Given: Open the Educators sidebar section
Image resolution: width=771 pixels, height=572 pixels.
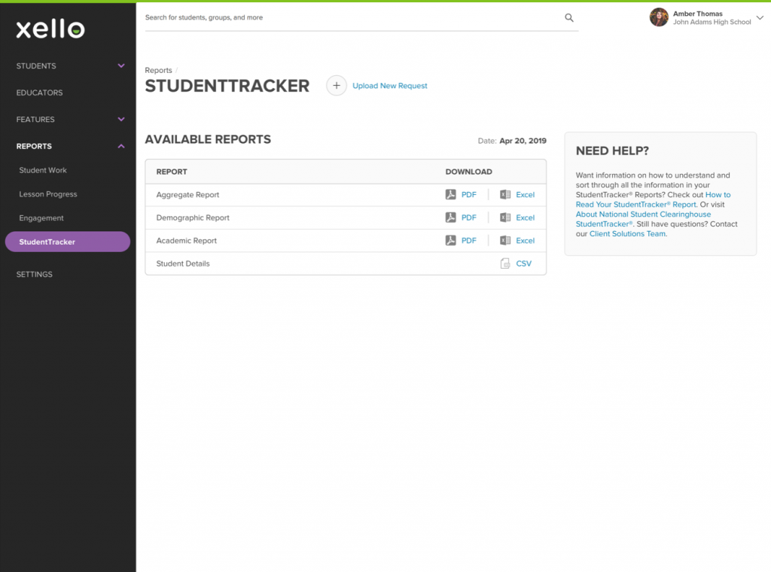Looking at the screenshot, I should click(39, 93).
